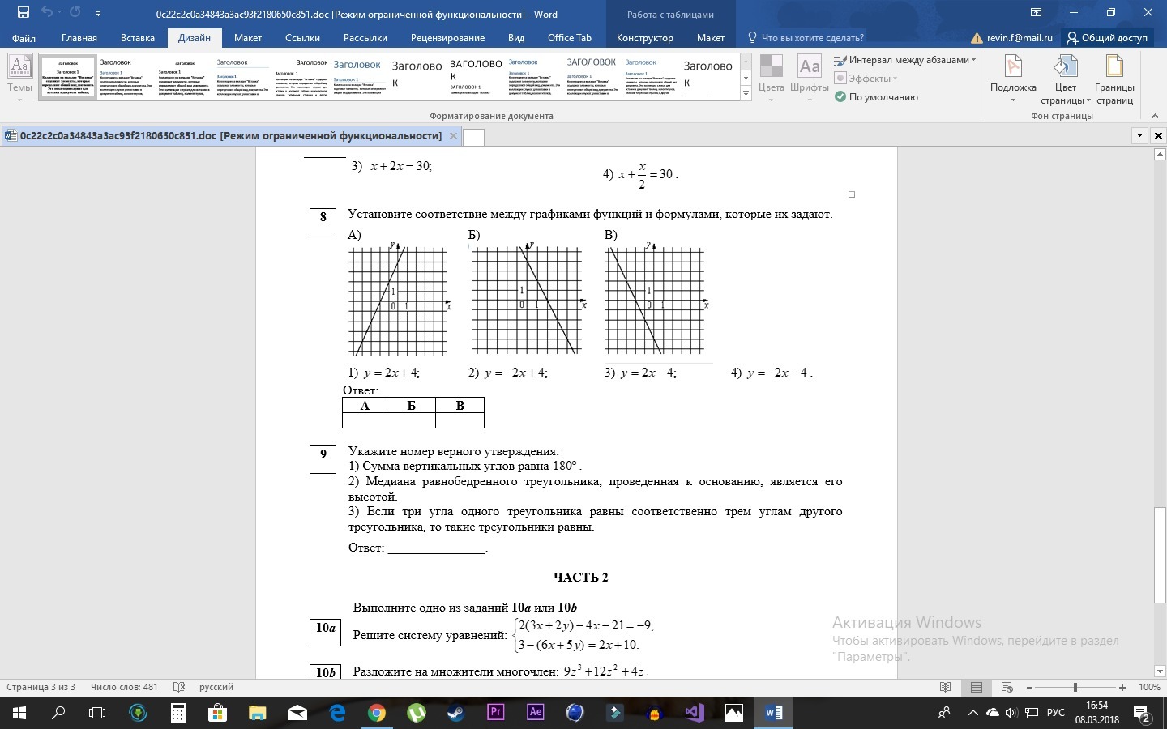1167x729 pixels.
Task: Open Microsoft Edge from the taskbar
Action: tap(337, 713)
